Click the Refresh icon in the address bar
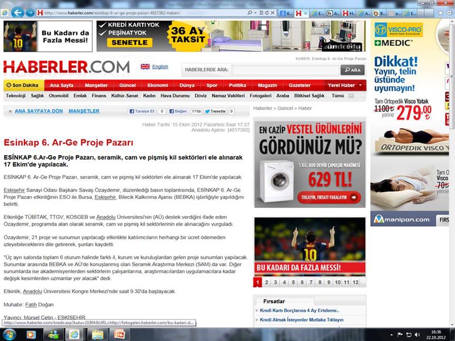 coord(267,13)
